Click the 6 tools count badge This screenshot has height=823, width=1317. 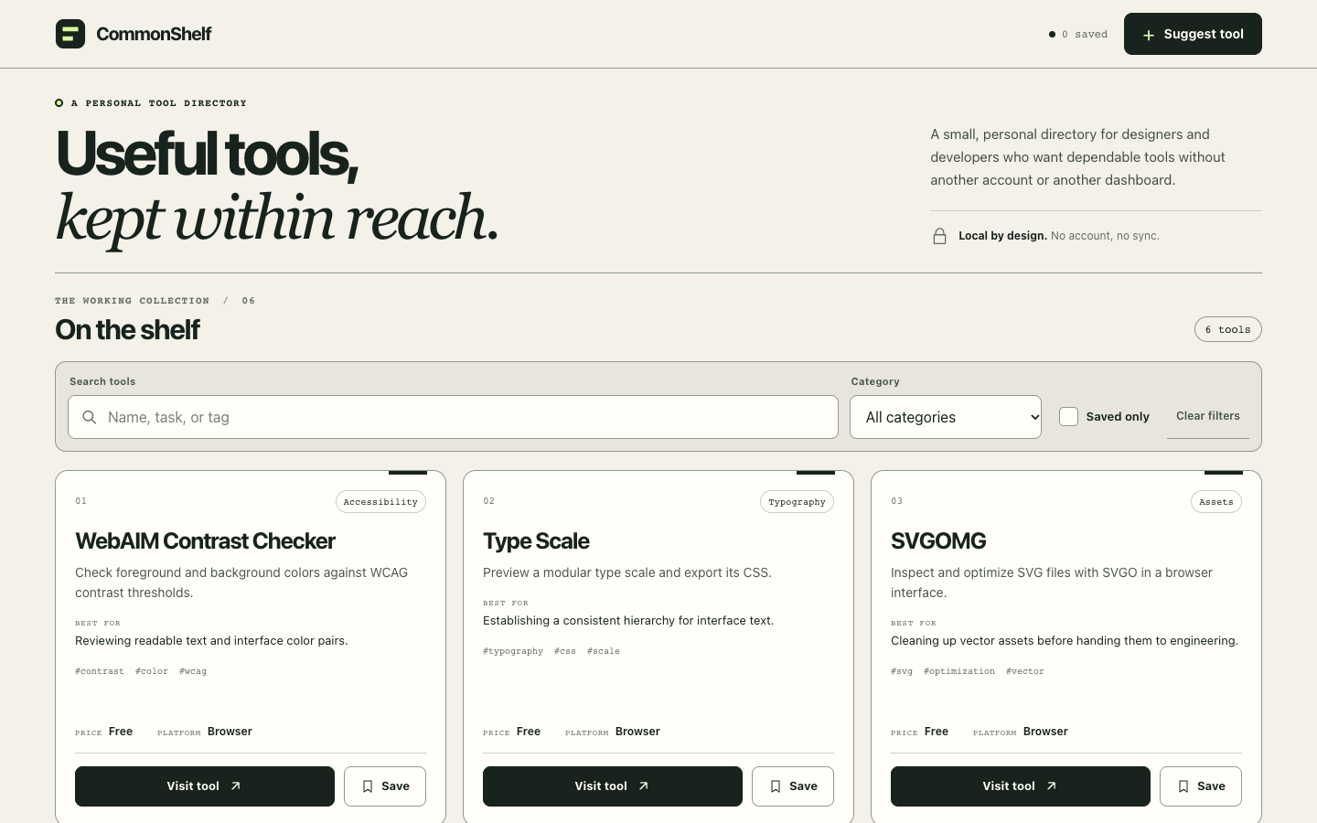pos(1228,329)
